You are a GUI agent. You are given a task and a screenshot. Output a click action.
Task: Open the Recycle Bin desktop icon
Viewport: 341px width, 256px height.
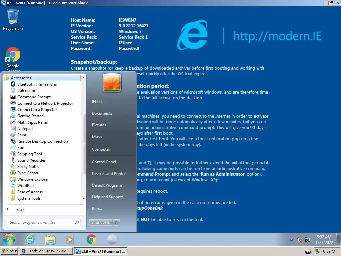point(13,20)
